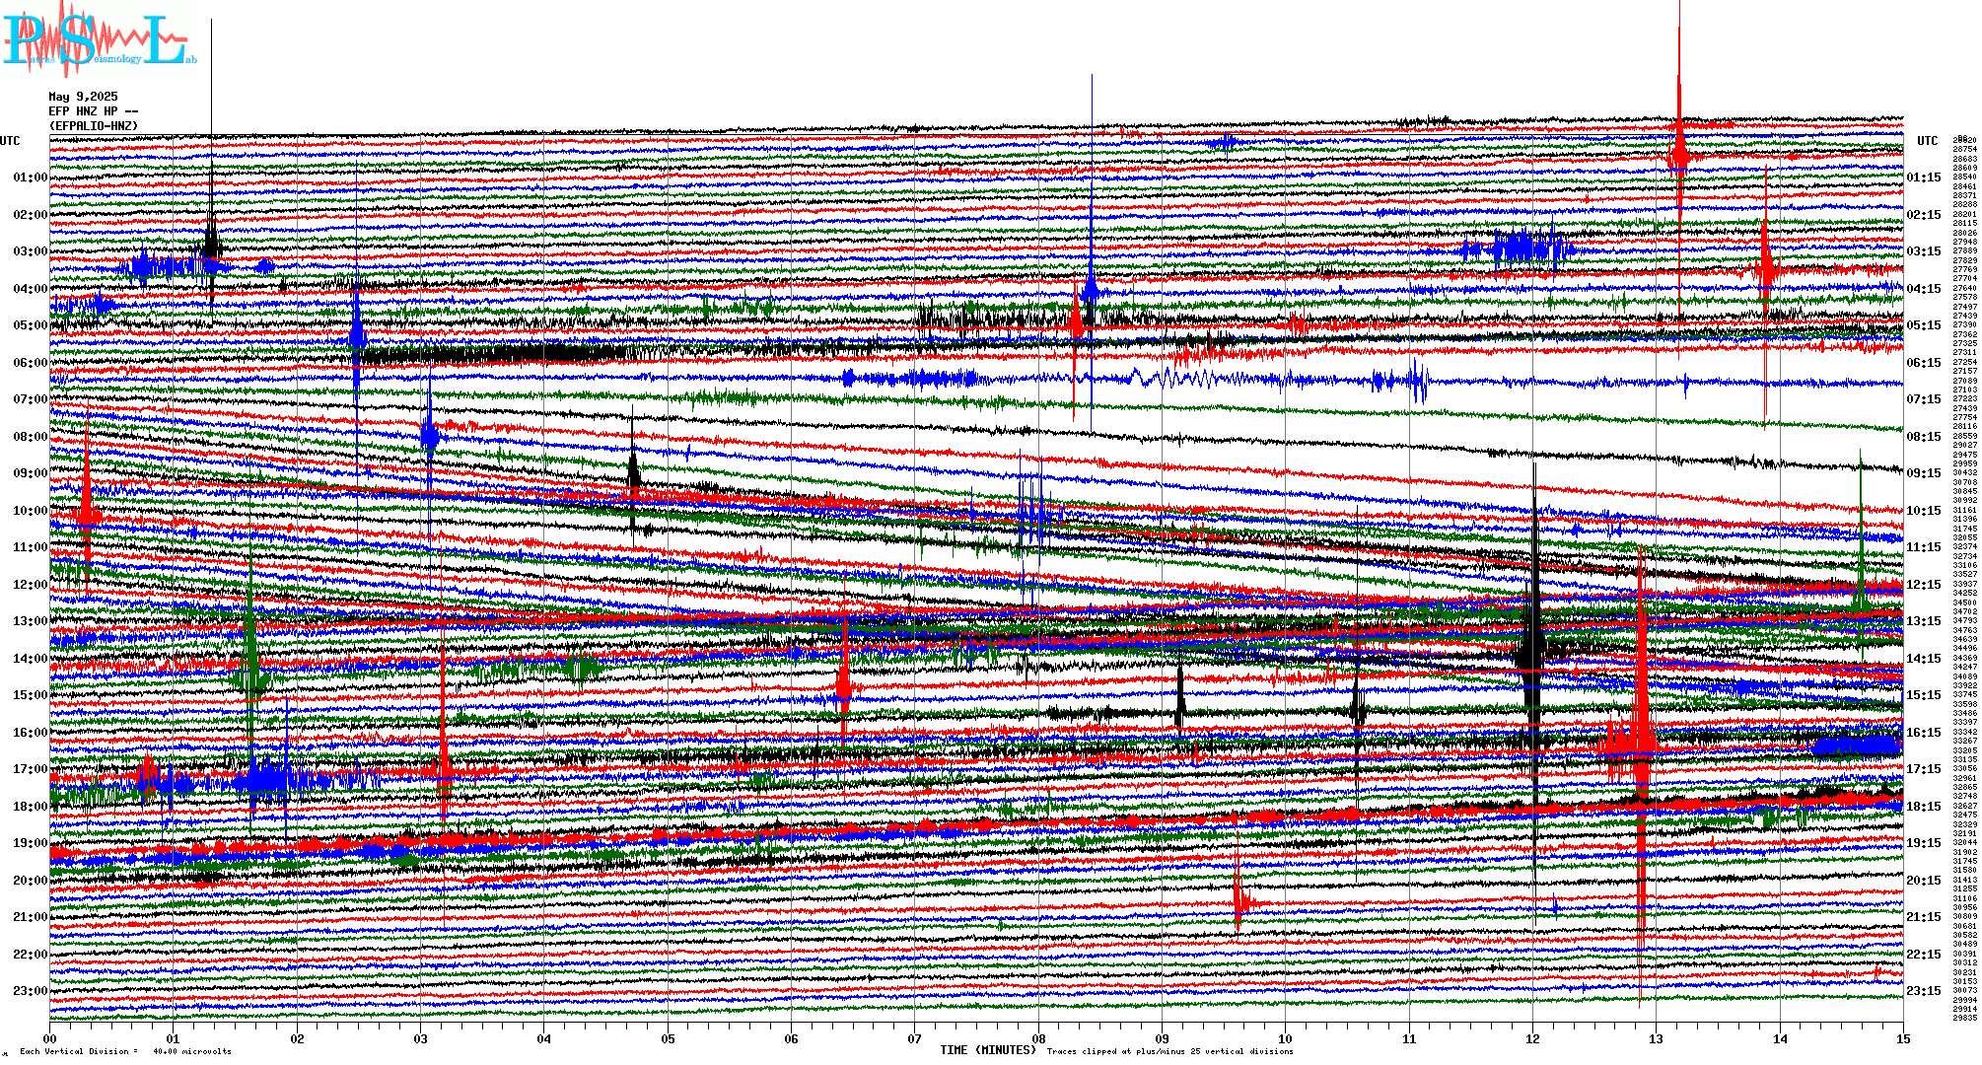This screenshot has height=1065, width=1982.
Task: Click the right UTC axis label
Action: pos(1927,141)
